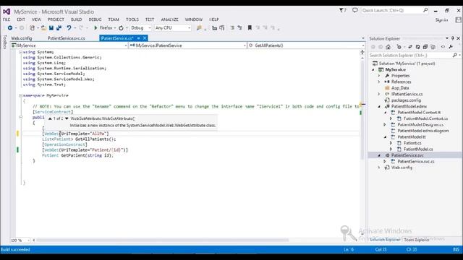Click the previous overload arrow in tooltip
The height and width of the screenshot is (260, 463).
50,118
